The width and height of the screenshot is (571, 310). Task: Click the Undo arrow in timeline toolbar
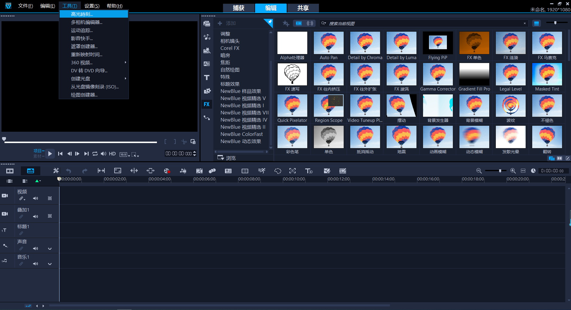point(69,171)
